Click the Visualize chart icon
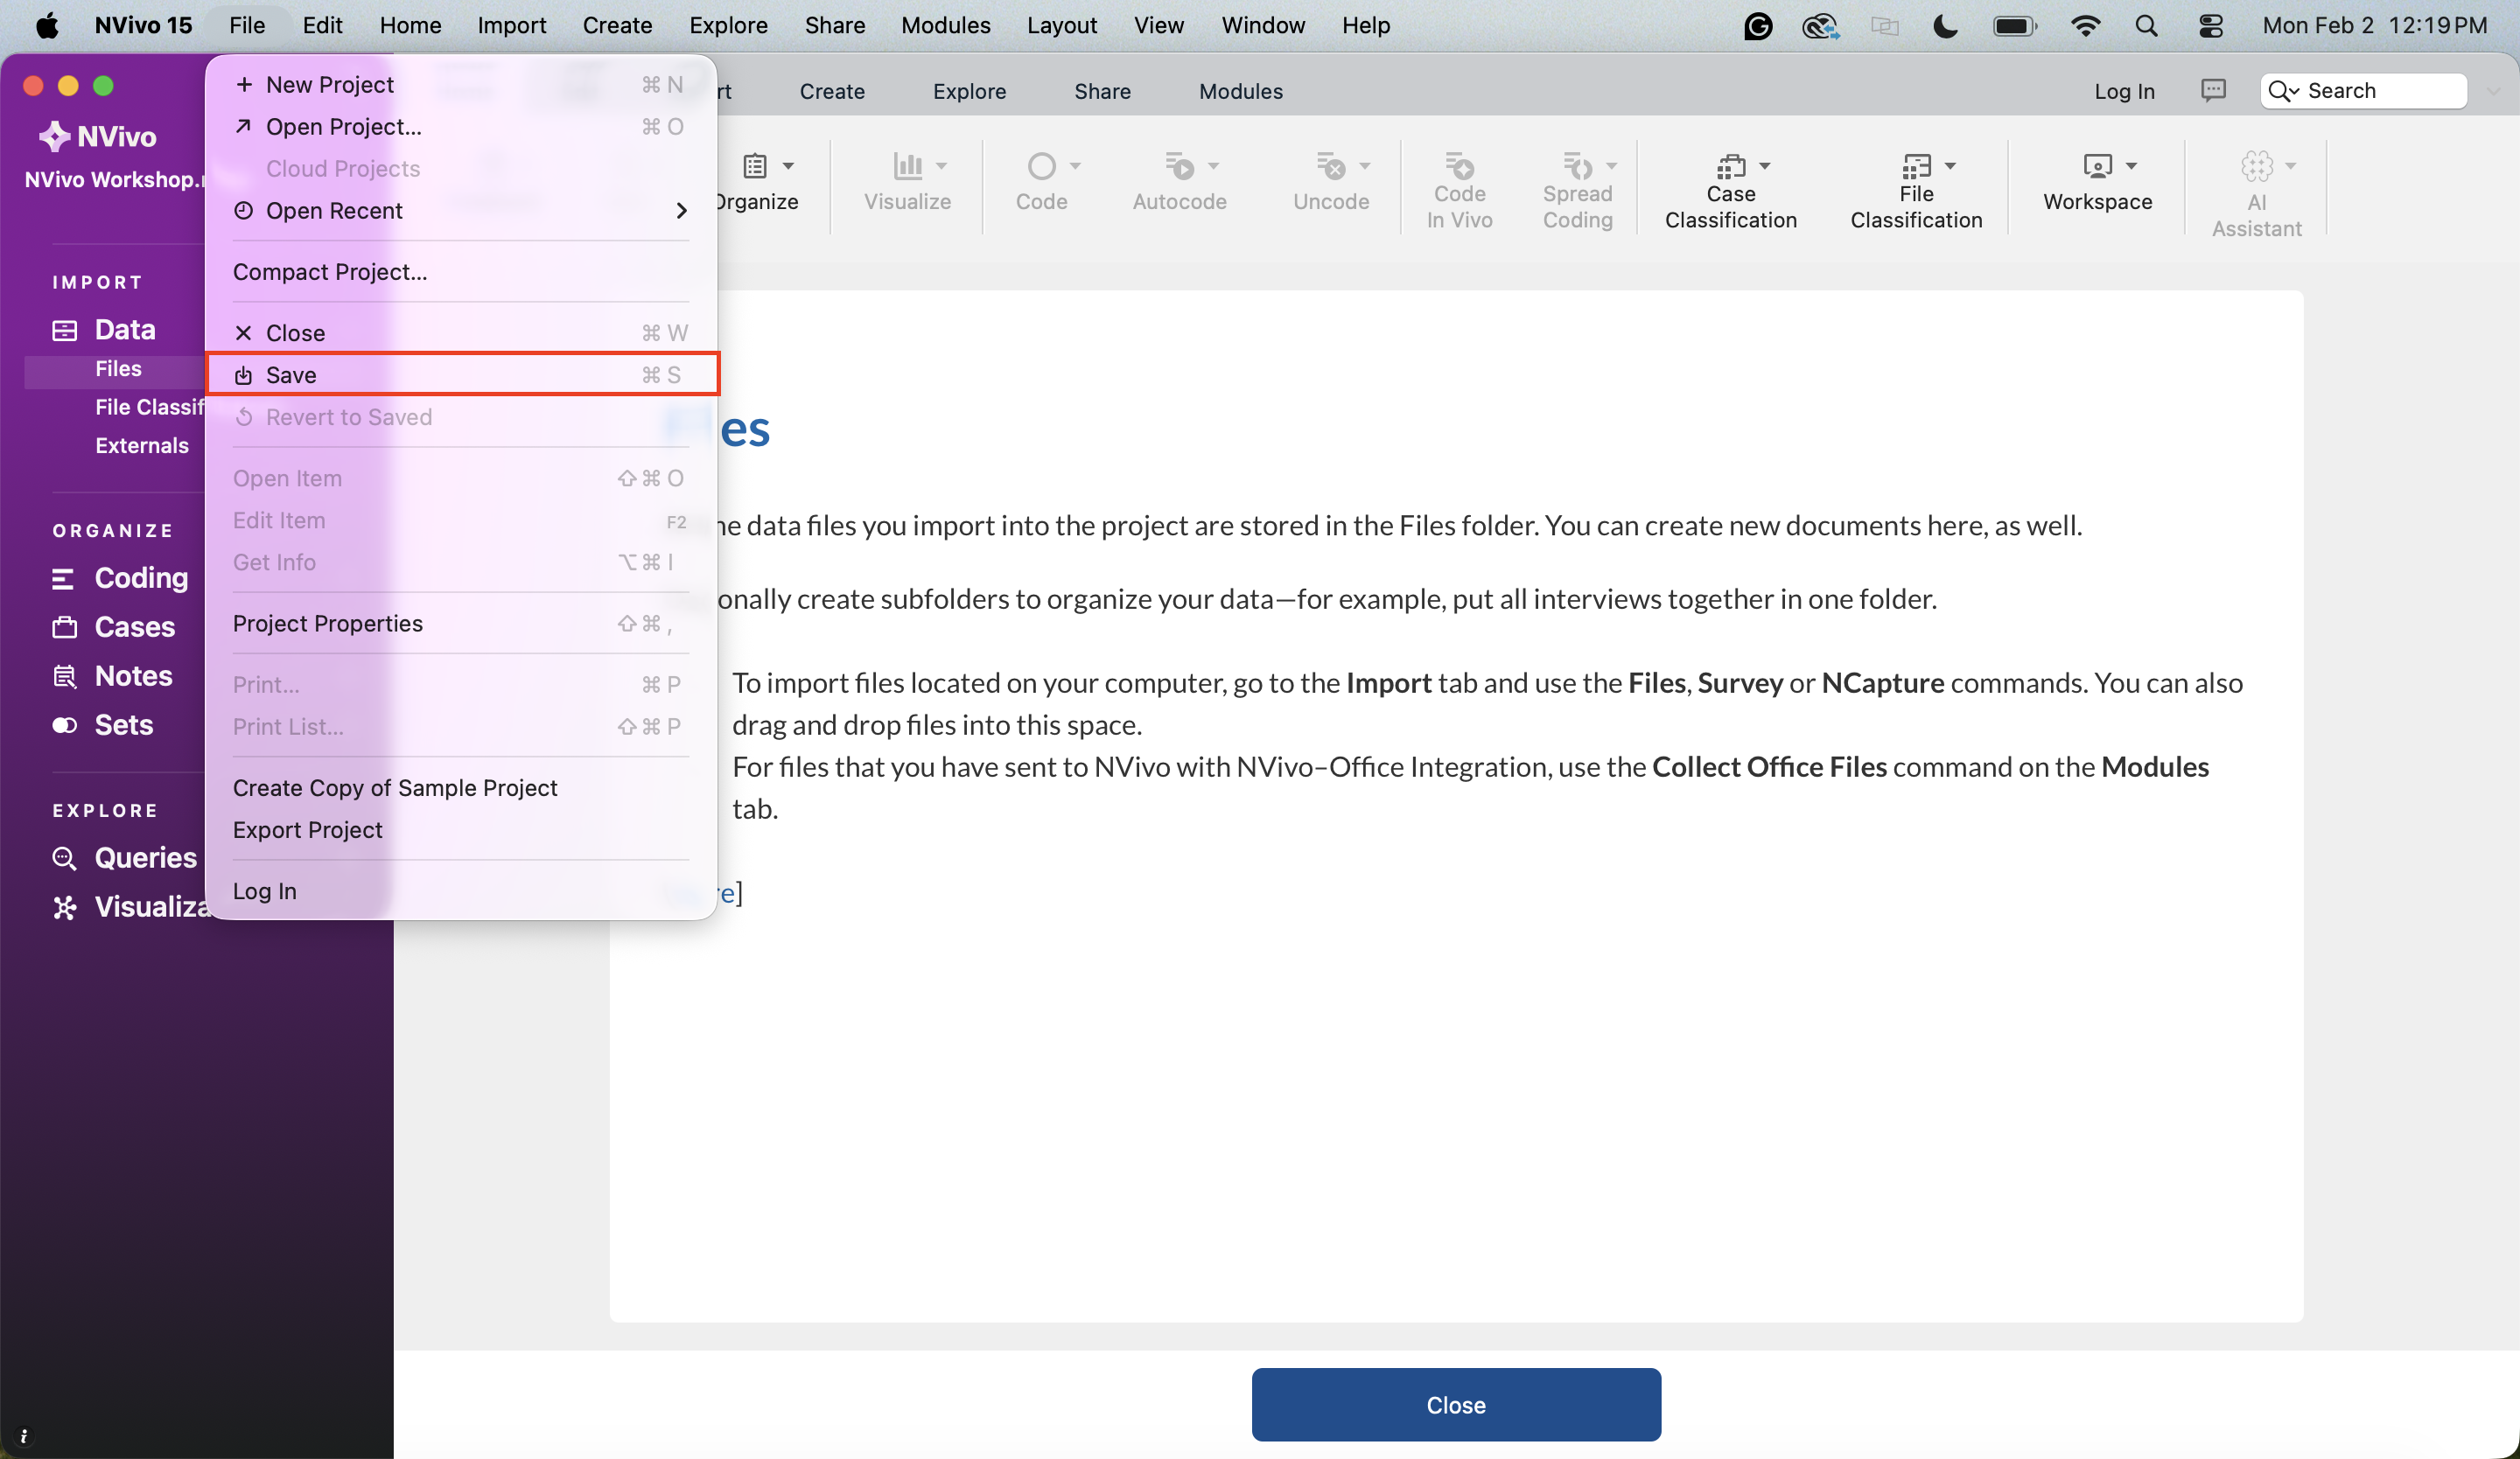This screenshot has height=1459, width=2520. tap(907, 166)
